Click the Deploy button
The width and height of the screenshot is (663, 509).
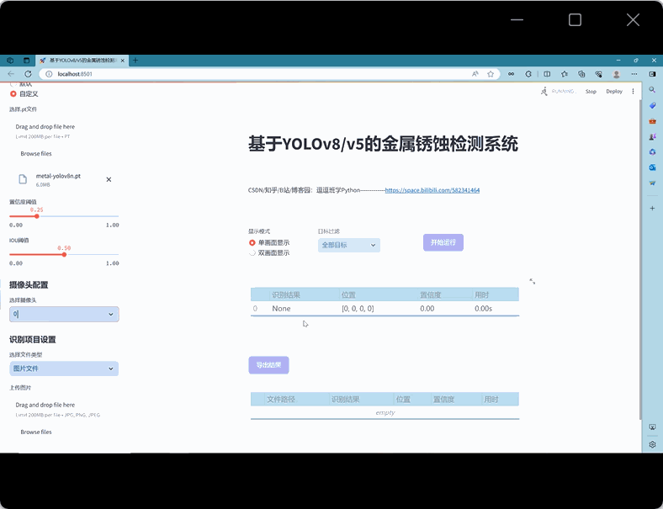(x=614, y=92)
